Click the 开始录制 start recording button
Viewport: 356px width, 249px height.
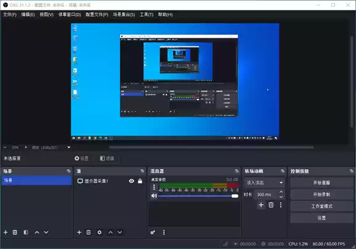click(x=322, y=195)
